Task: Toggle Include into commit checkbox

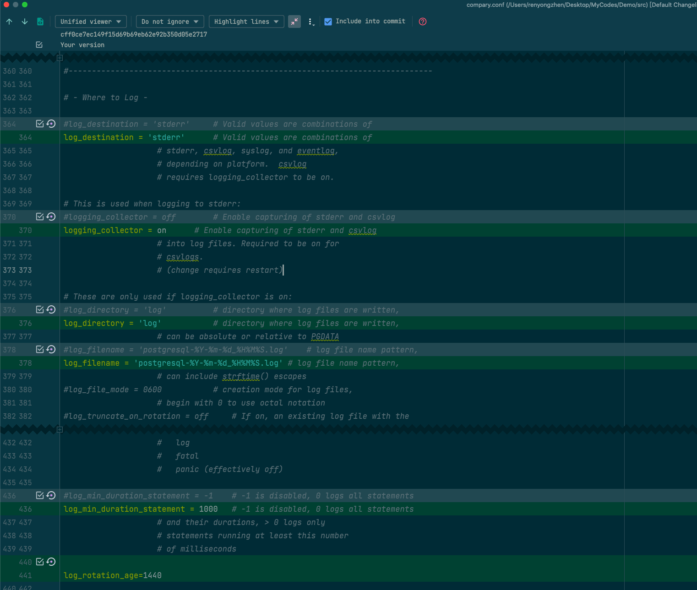Action: (x=328, y=22)
